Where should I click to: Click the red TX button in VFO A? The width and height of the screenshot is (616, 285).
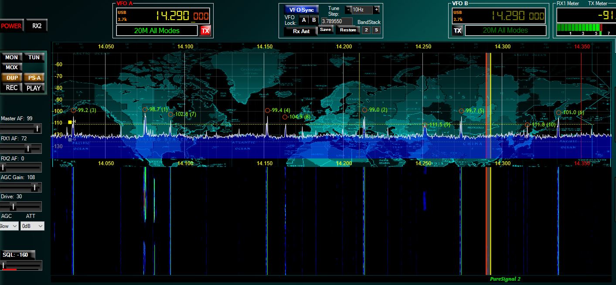[205, 31]
